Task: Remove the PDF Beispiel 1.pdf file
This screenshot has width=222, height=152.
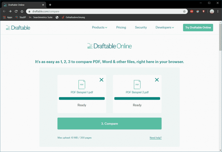Action: click(101, 80)
